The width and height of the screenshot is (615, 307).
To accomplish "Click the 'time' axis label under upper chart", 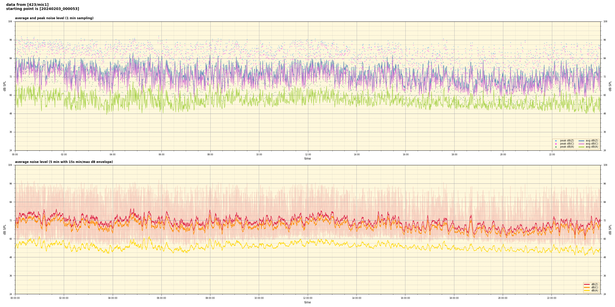I will point(307,159).
